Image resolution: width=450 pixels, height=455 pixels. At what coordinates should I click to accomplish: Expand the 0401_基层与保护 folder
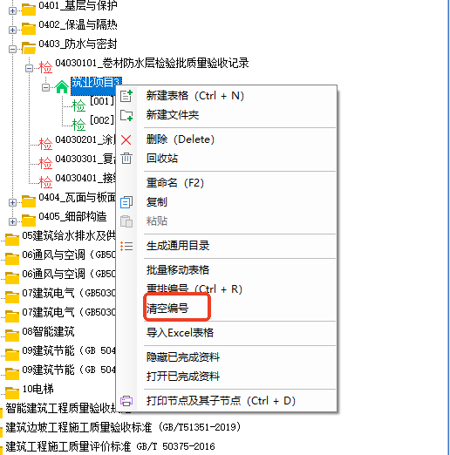pos(12,11)
